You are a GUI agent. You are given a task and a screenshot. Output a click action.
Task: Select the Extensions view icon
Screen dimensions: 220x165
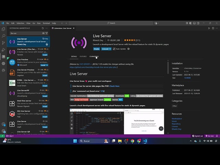click(3, 56)
